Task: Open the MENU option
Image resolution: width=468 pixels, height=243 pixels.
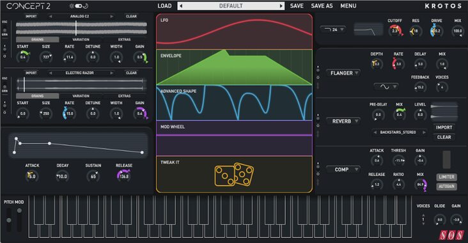Action: tap(348, 6)
